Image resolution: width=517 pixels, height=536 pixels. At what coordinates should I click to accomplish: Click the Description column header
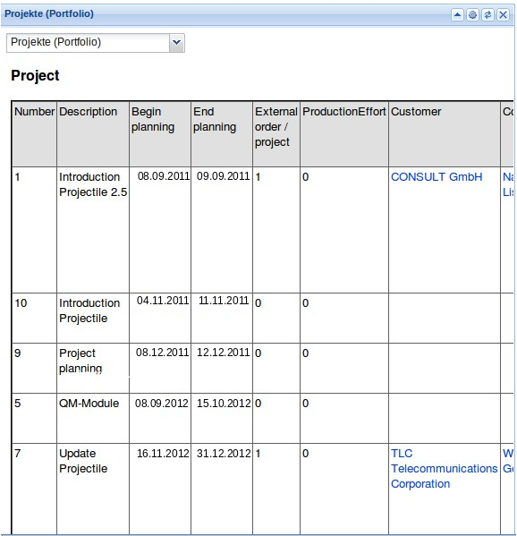(x=93, y=133)
